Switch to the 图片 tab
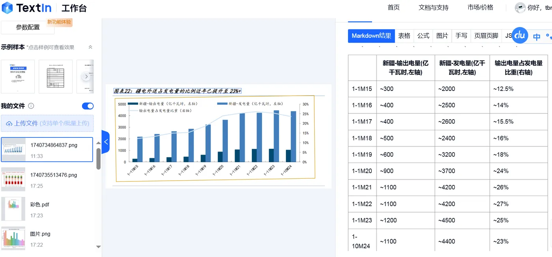 pos(442,36)
